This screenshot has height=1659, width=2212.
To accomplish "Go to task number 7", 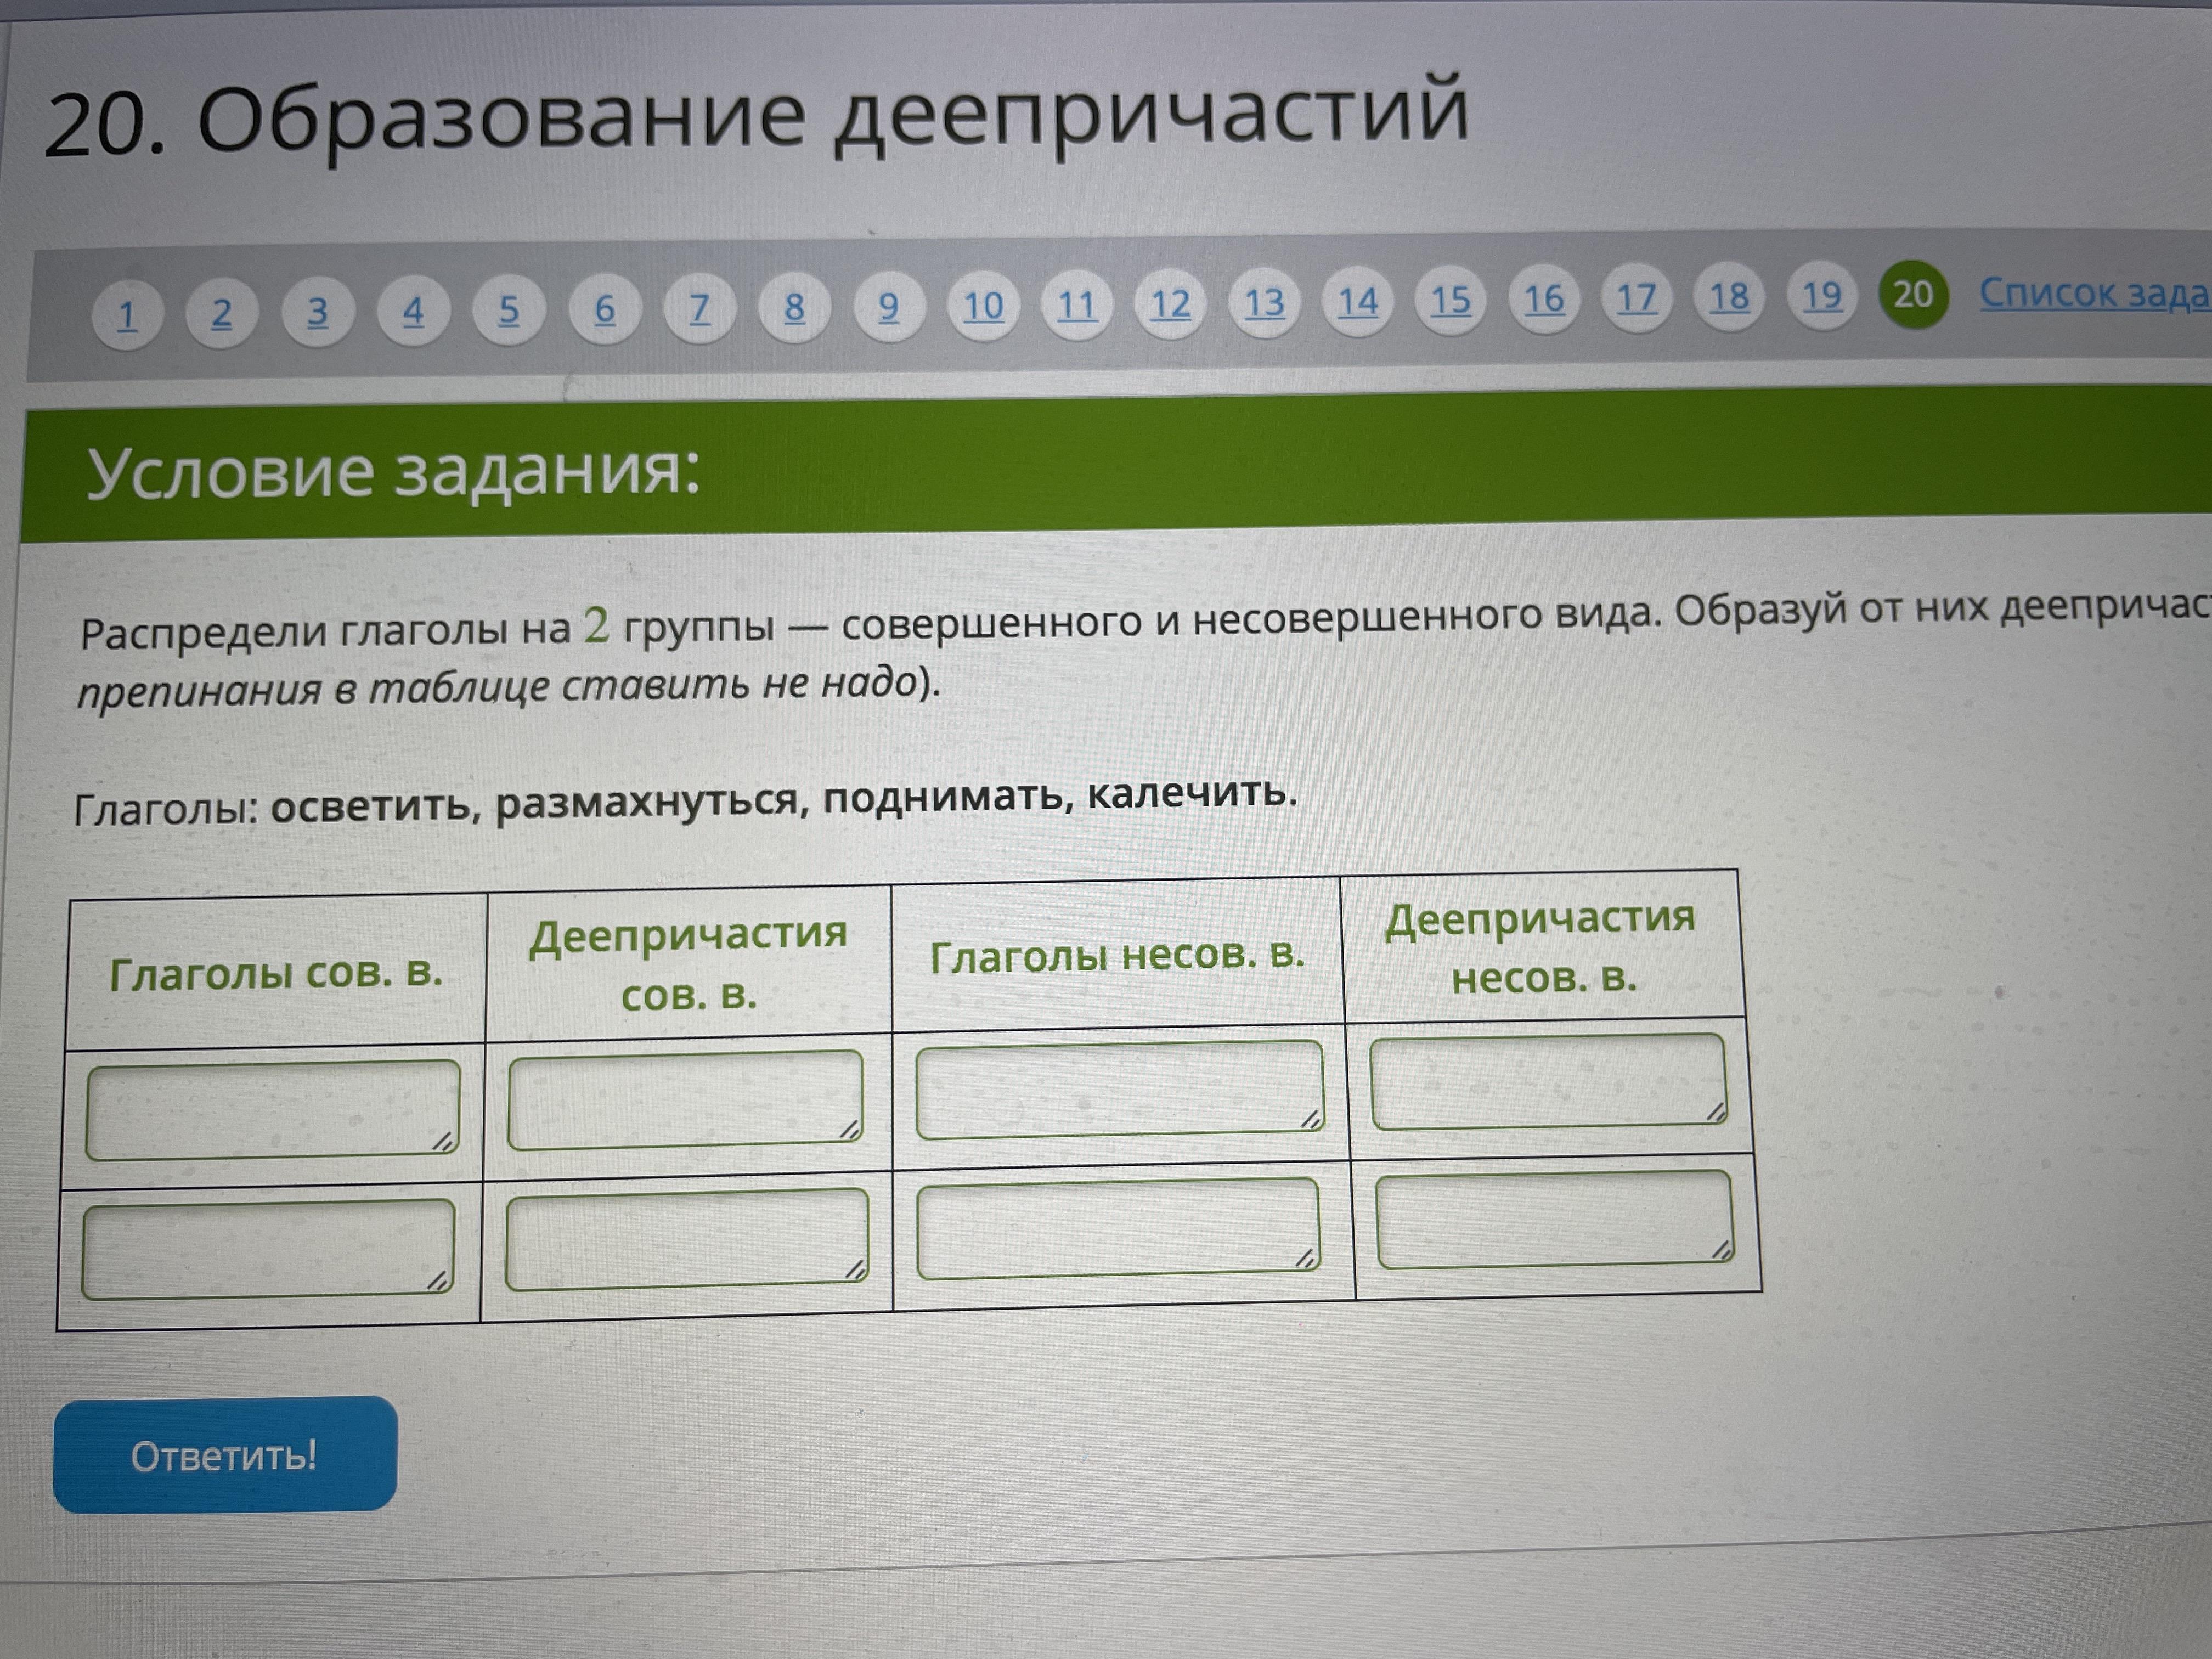I will (x=700, y=308).
